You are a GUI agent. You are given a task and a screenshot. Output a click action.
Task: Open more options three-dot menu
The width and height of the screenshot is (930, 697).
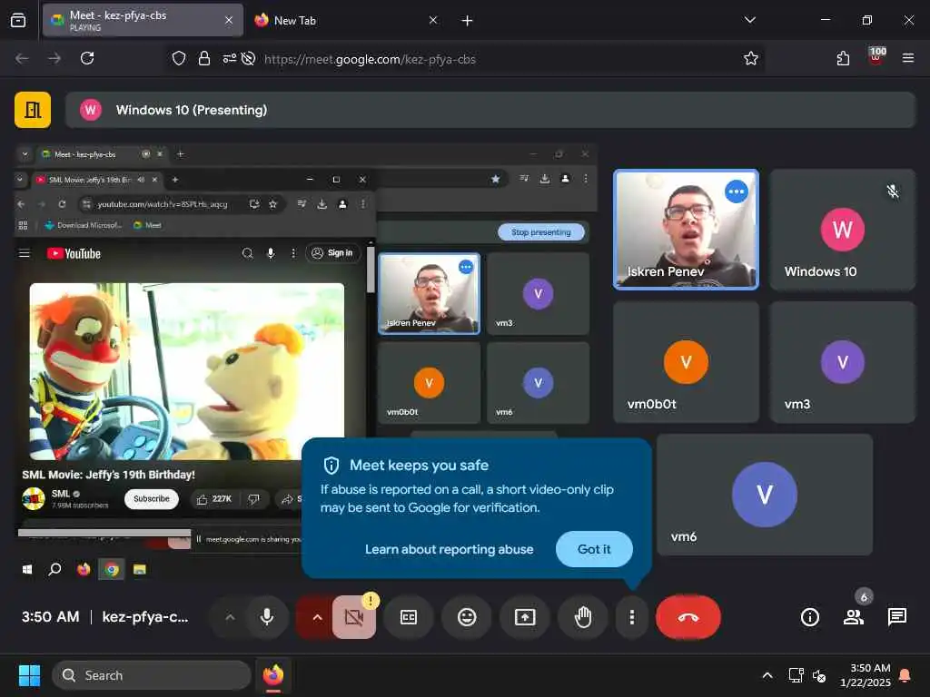pyautogui.click(x=632, y=617)
